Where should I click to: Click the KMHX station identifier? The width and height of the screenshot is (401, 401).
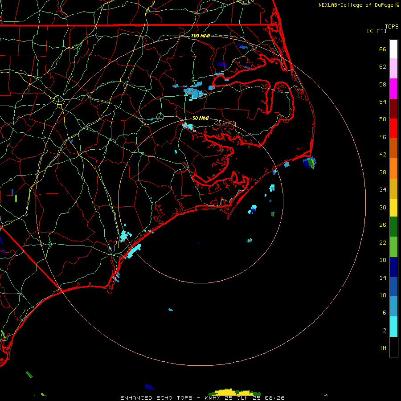[212, 398]
